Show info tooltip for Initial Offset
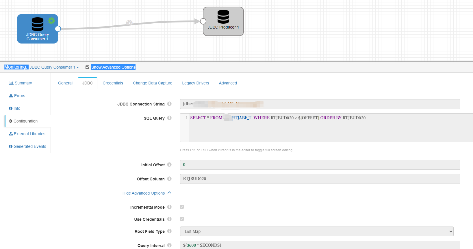The image size is (473, 249). tap(169, 165)
